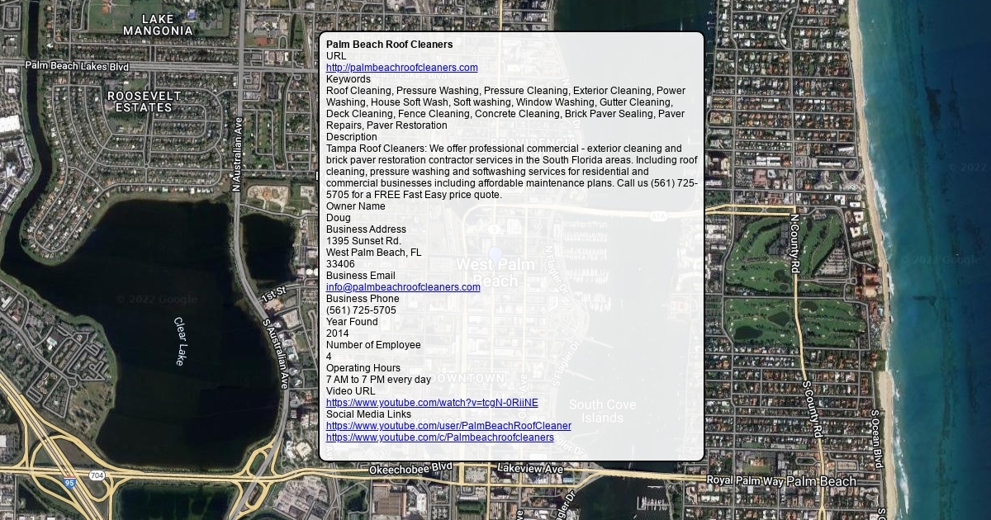Visit the YouTube user PalmBeachRoofCleaner link
Screen dimensions: 991x520
448,426
